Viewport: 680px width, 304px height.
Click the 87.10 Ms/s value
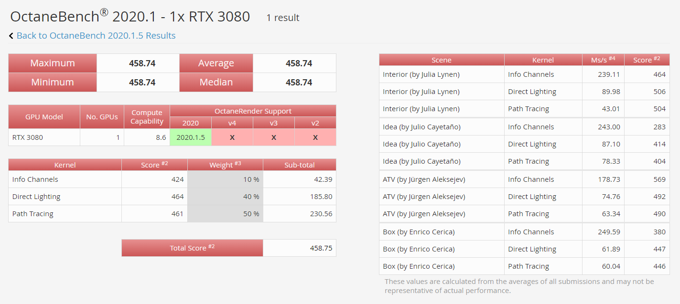611,144
